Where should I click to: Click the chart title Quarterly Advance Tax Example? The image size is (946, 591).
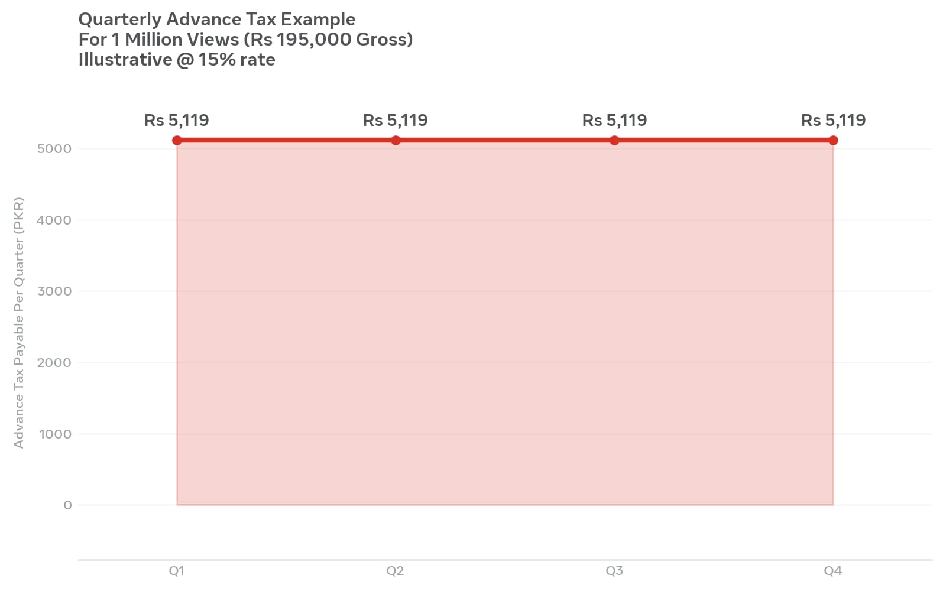(x=217, y=20)
